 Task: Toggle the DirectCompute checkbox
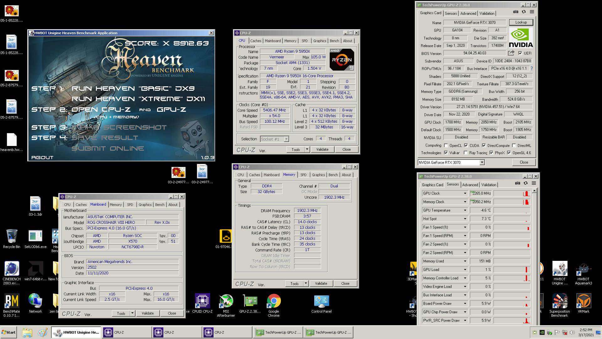(x=484, y=145)
